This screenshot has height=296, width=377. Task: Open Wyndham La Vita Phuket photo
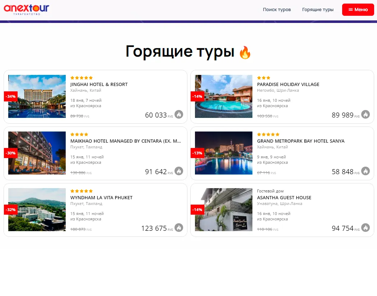37,210
